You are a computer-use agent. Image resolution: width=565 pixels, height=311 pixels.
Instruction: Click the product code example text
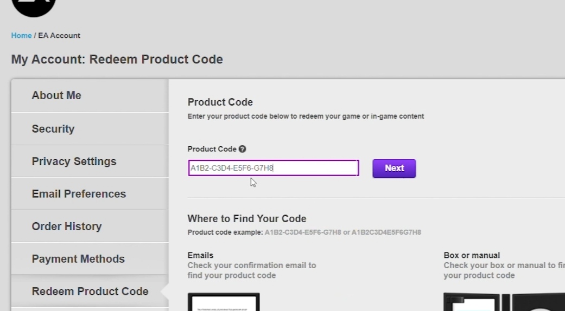point(304,232)
